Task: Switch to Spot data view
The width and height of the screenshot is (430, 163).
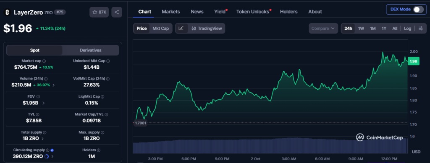Action: (x=34, y=50)
